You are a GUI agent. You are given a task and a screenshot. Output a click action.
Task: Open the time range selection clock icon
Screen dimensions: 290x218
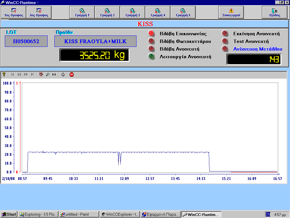tap(63, 75)
